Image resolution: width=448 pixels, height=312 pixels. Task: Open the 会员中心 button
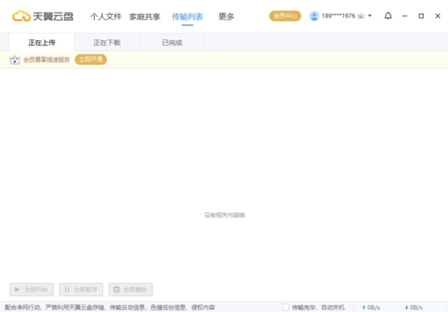285,16
